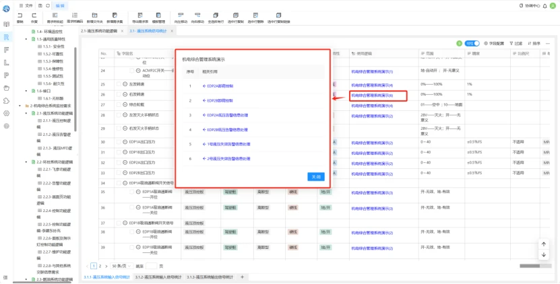Collapse the 2-机电综合系统监控需求 folder
This screenshot has width=560, height=284.
[x=20, y=106]
